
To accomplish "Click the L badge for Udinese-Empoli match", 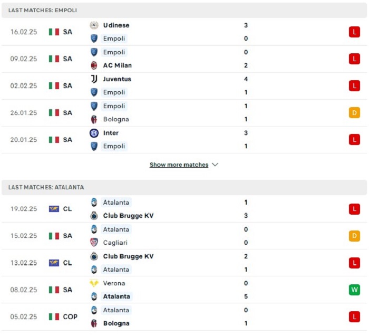I will coord(354,32).
